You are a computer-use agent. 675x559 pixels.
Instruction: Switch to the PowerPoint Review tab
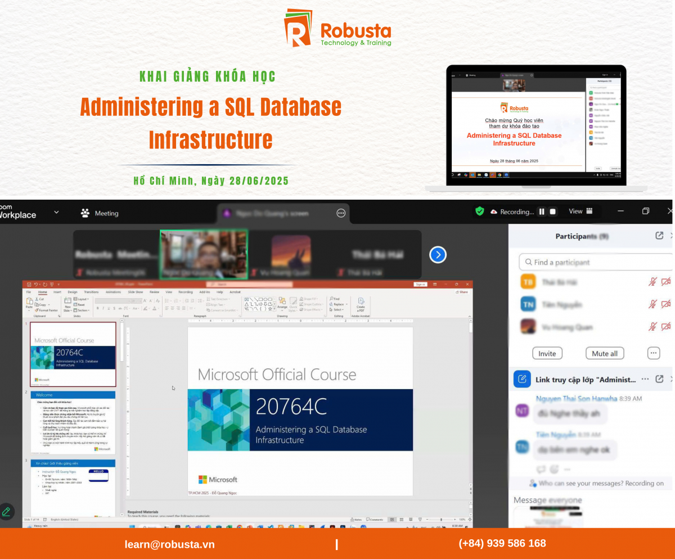tap(154, 292)
